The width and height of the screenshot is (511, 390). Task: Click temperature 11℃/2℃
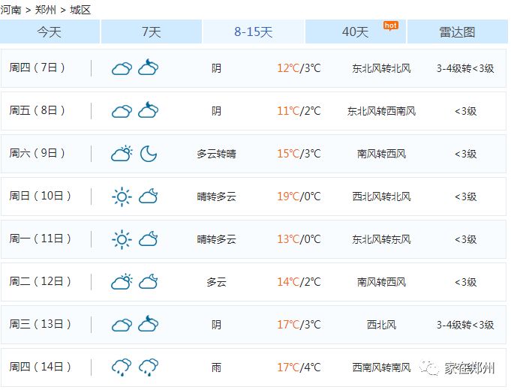coord(299,111)
